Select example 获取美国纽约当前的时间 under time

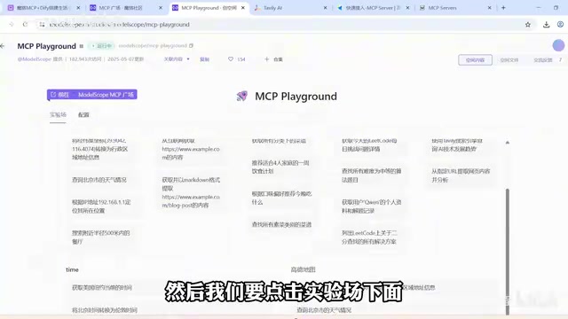point(102,287)
